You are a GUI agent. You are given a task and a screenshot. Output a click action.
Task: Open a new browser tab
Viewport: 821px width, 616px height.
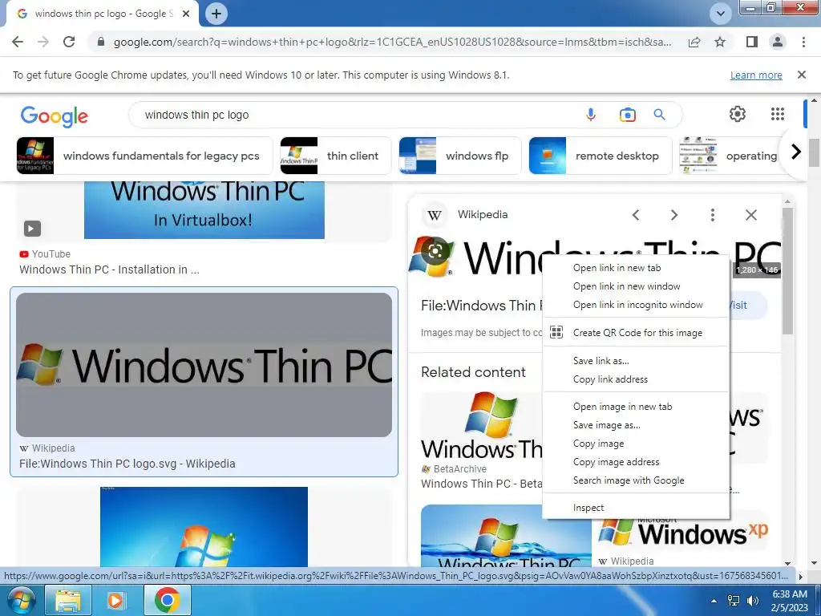tap(216, 14)
